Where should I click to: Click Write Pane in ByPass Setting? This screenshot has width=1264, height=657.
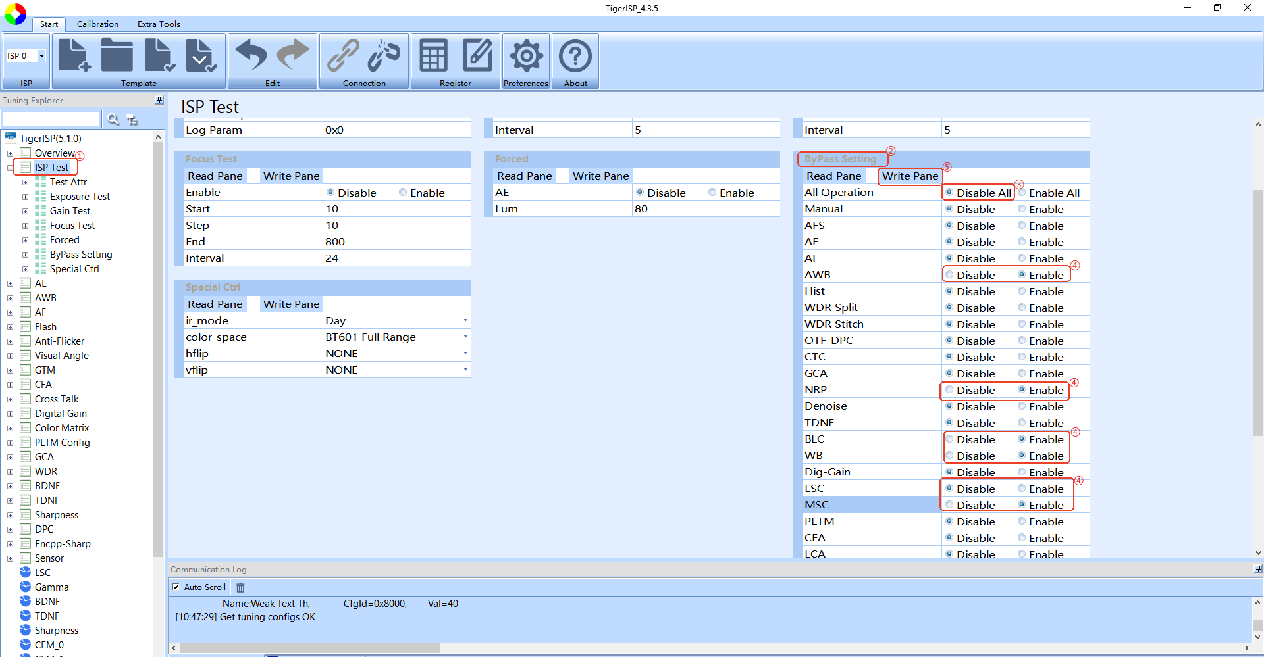pos(910,176)
